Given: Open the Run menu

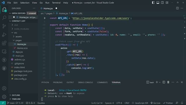Looking at the screenshot, I should (x=47, y=3).
